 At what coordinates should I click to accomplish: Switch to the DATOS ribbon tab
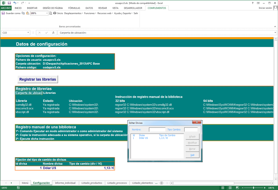(89, 8)
